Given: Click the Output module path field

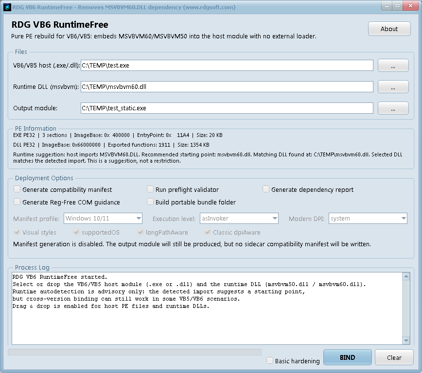Looking at the screenshot, I should tap(227, 108).
